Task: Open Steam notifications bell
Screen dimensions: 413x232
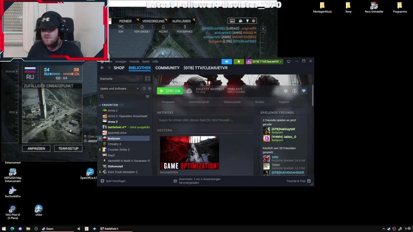Action: (239, 62)
